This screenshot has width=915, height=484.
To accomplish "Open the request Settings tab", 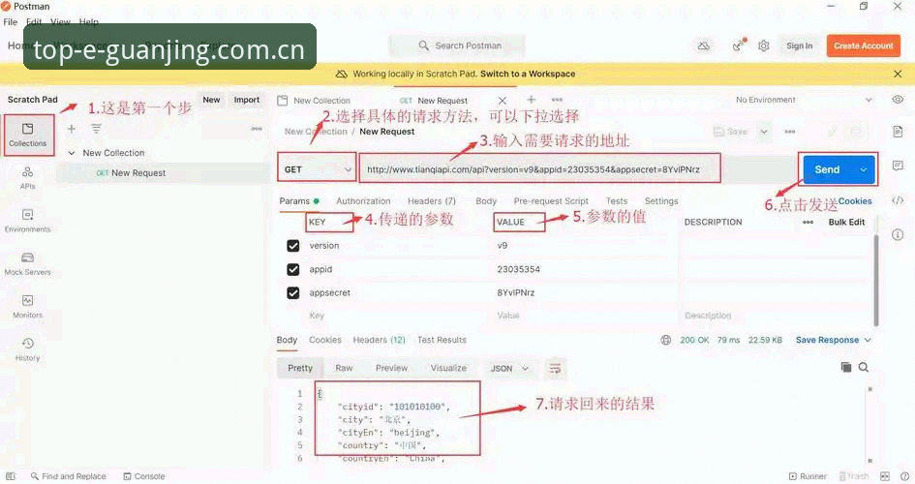I will tap(661, 201).
